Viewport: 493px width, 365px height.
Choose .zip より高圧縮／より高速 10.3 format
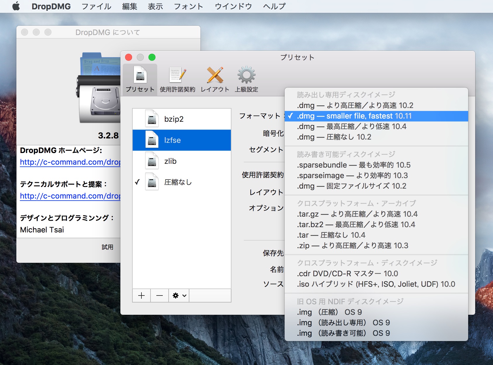[376, 246]
